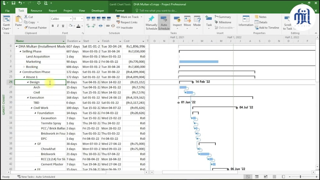This screenshot has height=180, width=320.
Task: Click the background fill color bucket
Action: point(71,26)
